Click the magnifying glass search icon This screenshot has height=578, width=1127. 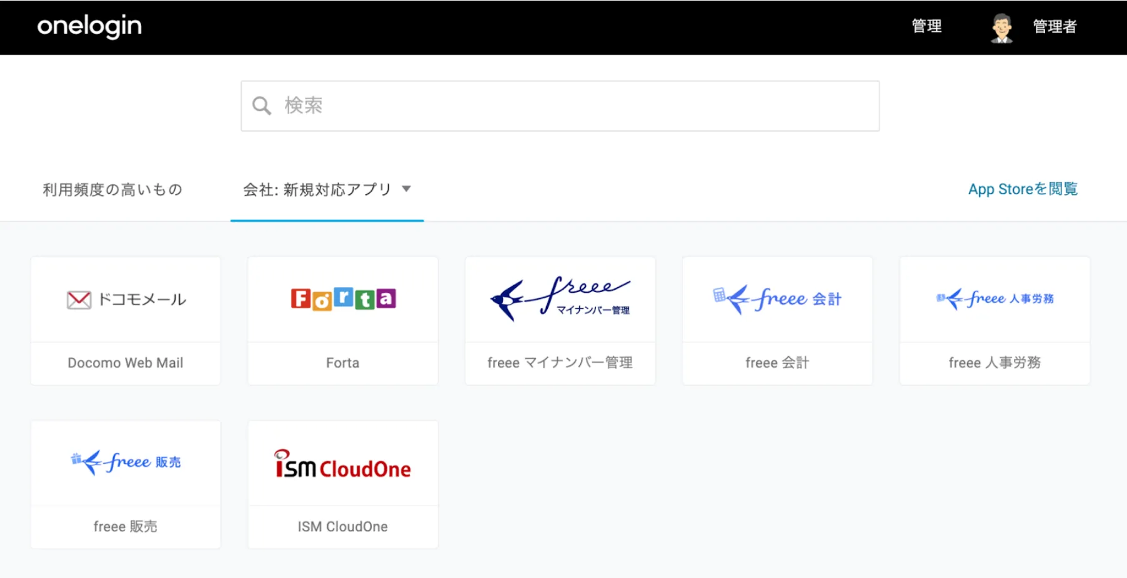pos(262,105)
